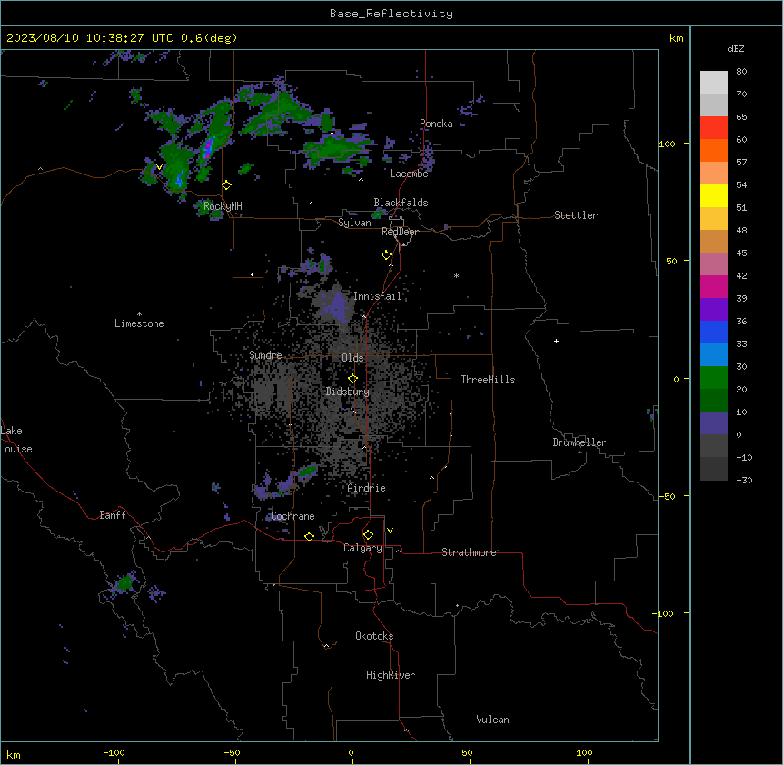Click the Calgary city label
The width and height of the screenshot is (783, 765).
(x=362, y=548)
